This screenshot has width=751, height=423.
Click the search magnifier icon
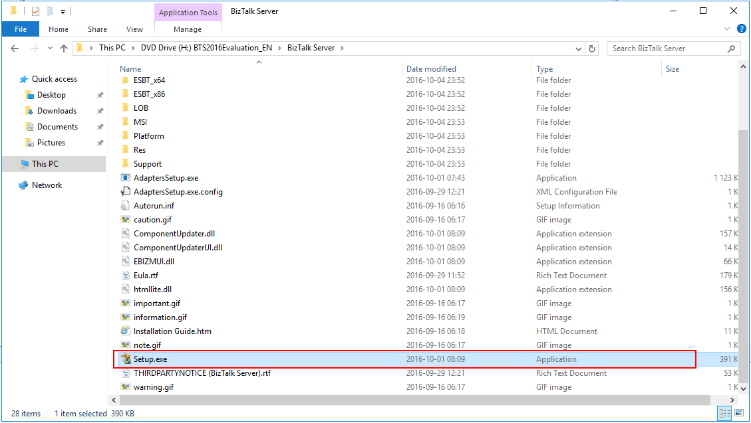[731, 48]
